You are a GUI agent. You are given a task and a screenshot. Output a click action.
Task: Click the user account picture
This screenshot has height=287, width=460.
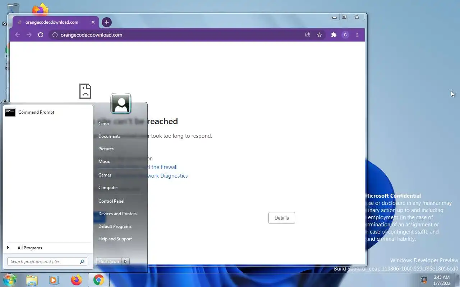pos(121,103)
